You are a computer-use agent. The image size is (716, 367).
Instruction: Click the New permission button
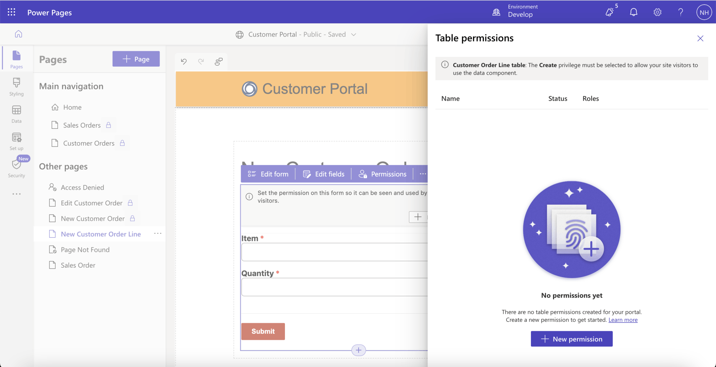(x=572, y=339)
